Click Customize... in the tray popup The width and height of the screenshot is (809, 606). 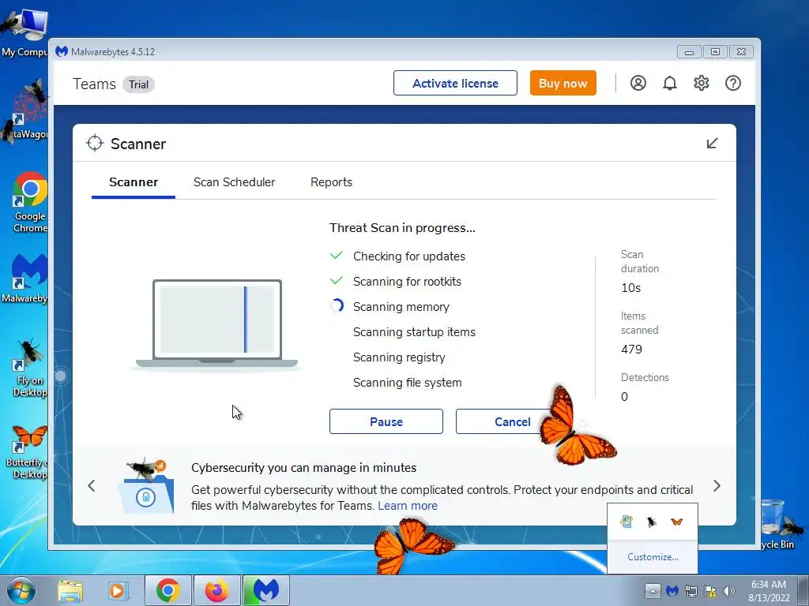tap(653, 557)
